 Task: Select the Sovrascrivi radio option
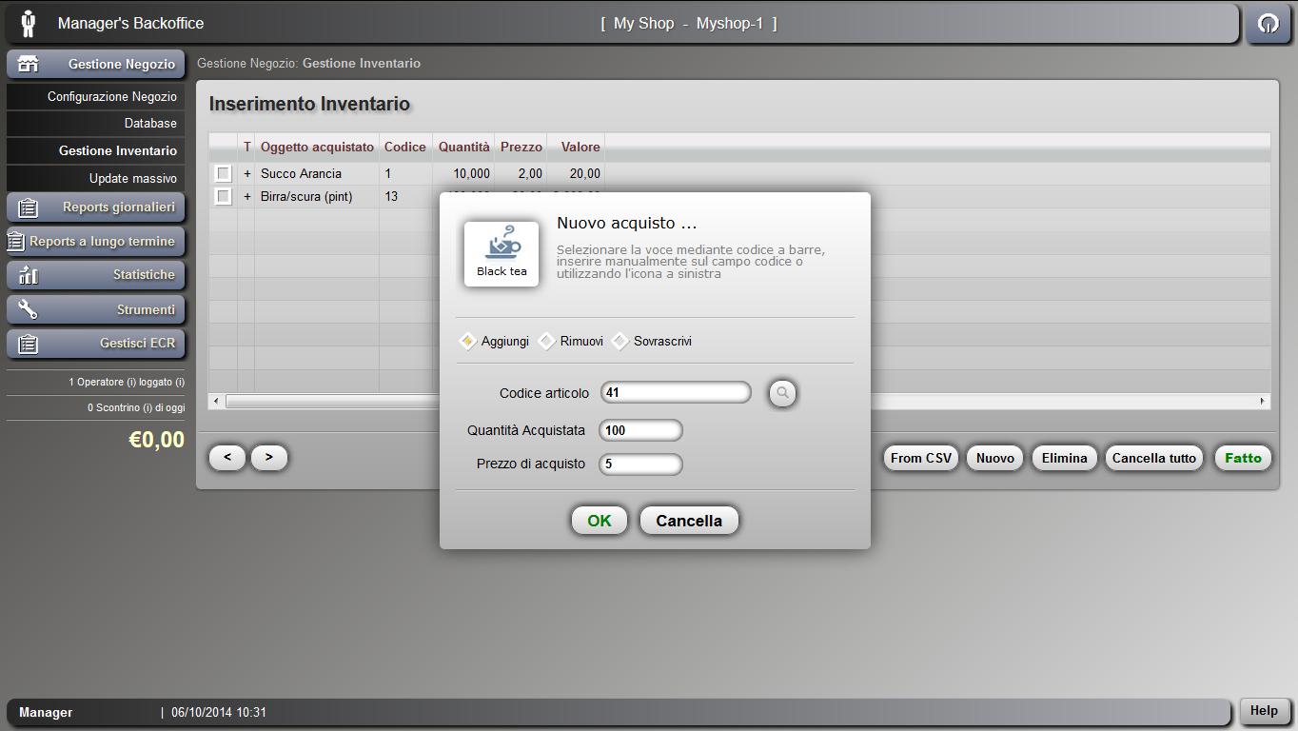(620, 341)
